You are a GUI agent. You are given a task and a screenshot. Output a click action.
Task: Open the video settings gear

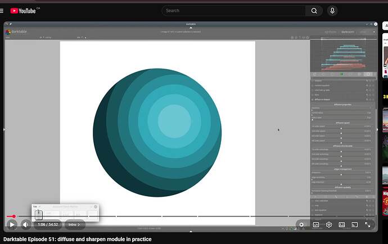click(x=329, y=224)
